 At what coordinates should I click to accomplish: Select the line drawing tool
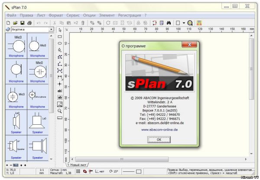tap(60, 64)
